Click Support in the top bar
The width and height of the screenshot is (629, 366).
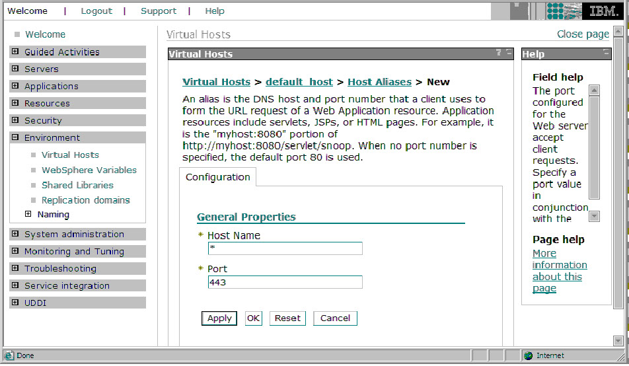[x=159, y=11]
